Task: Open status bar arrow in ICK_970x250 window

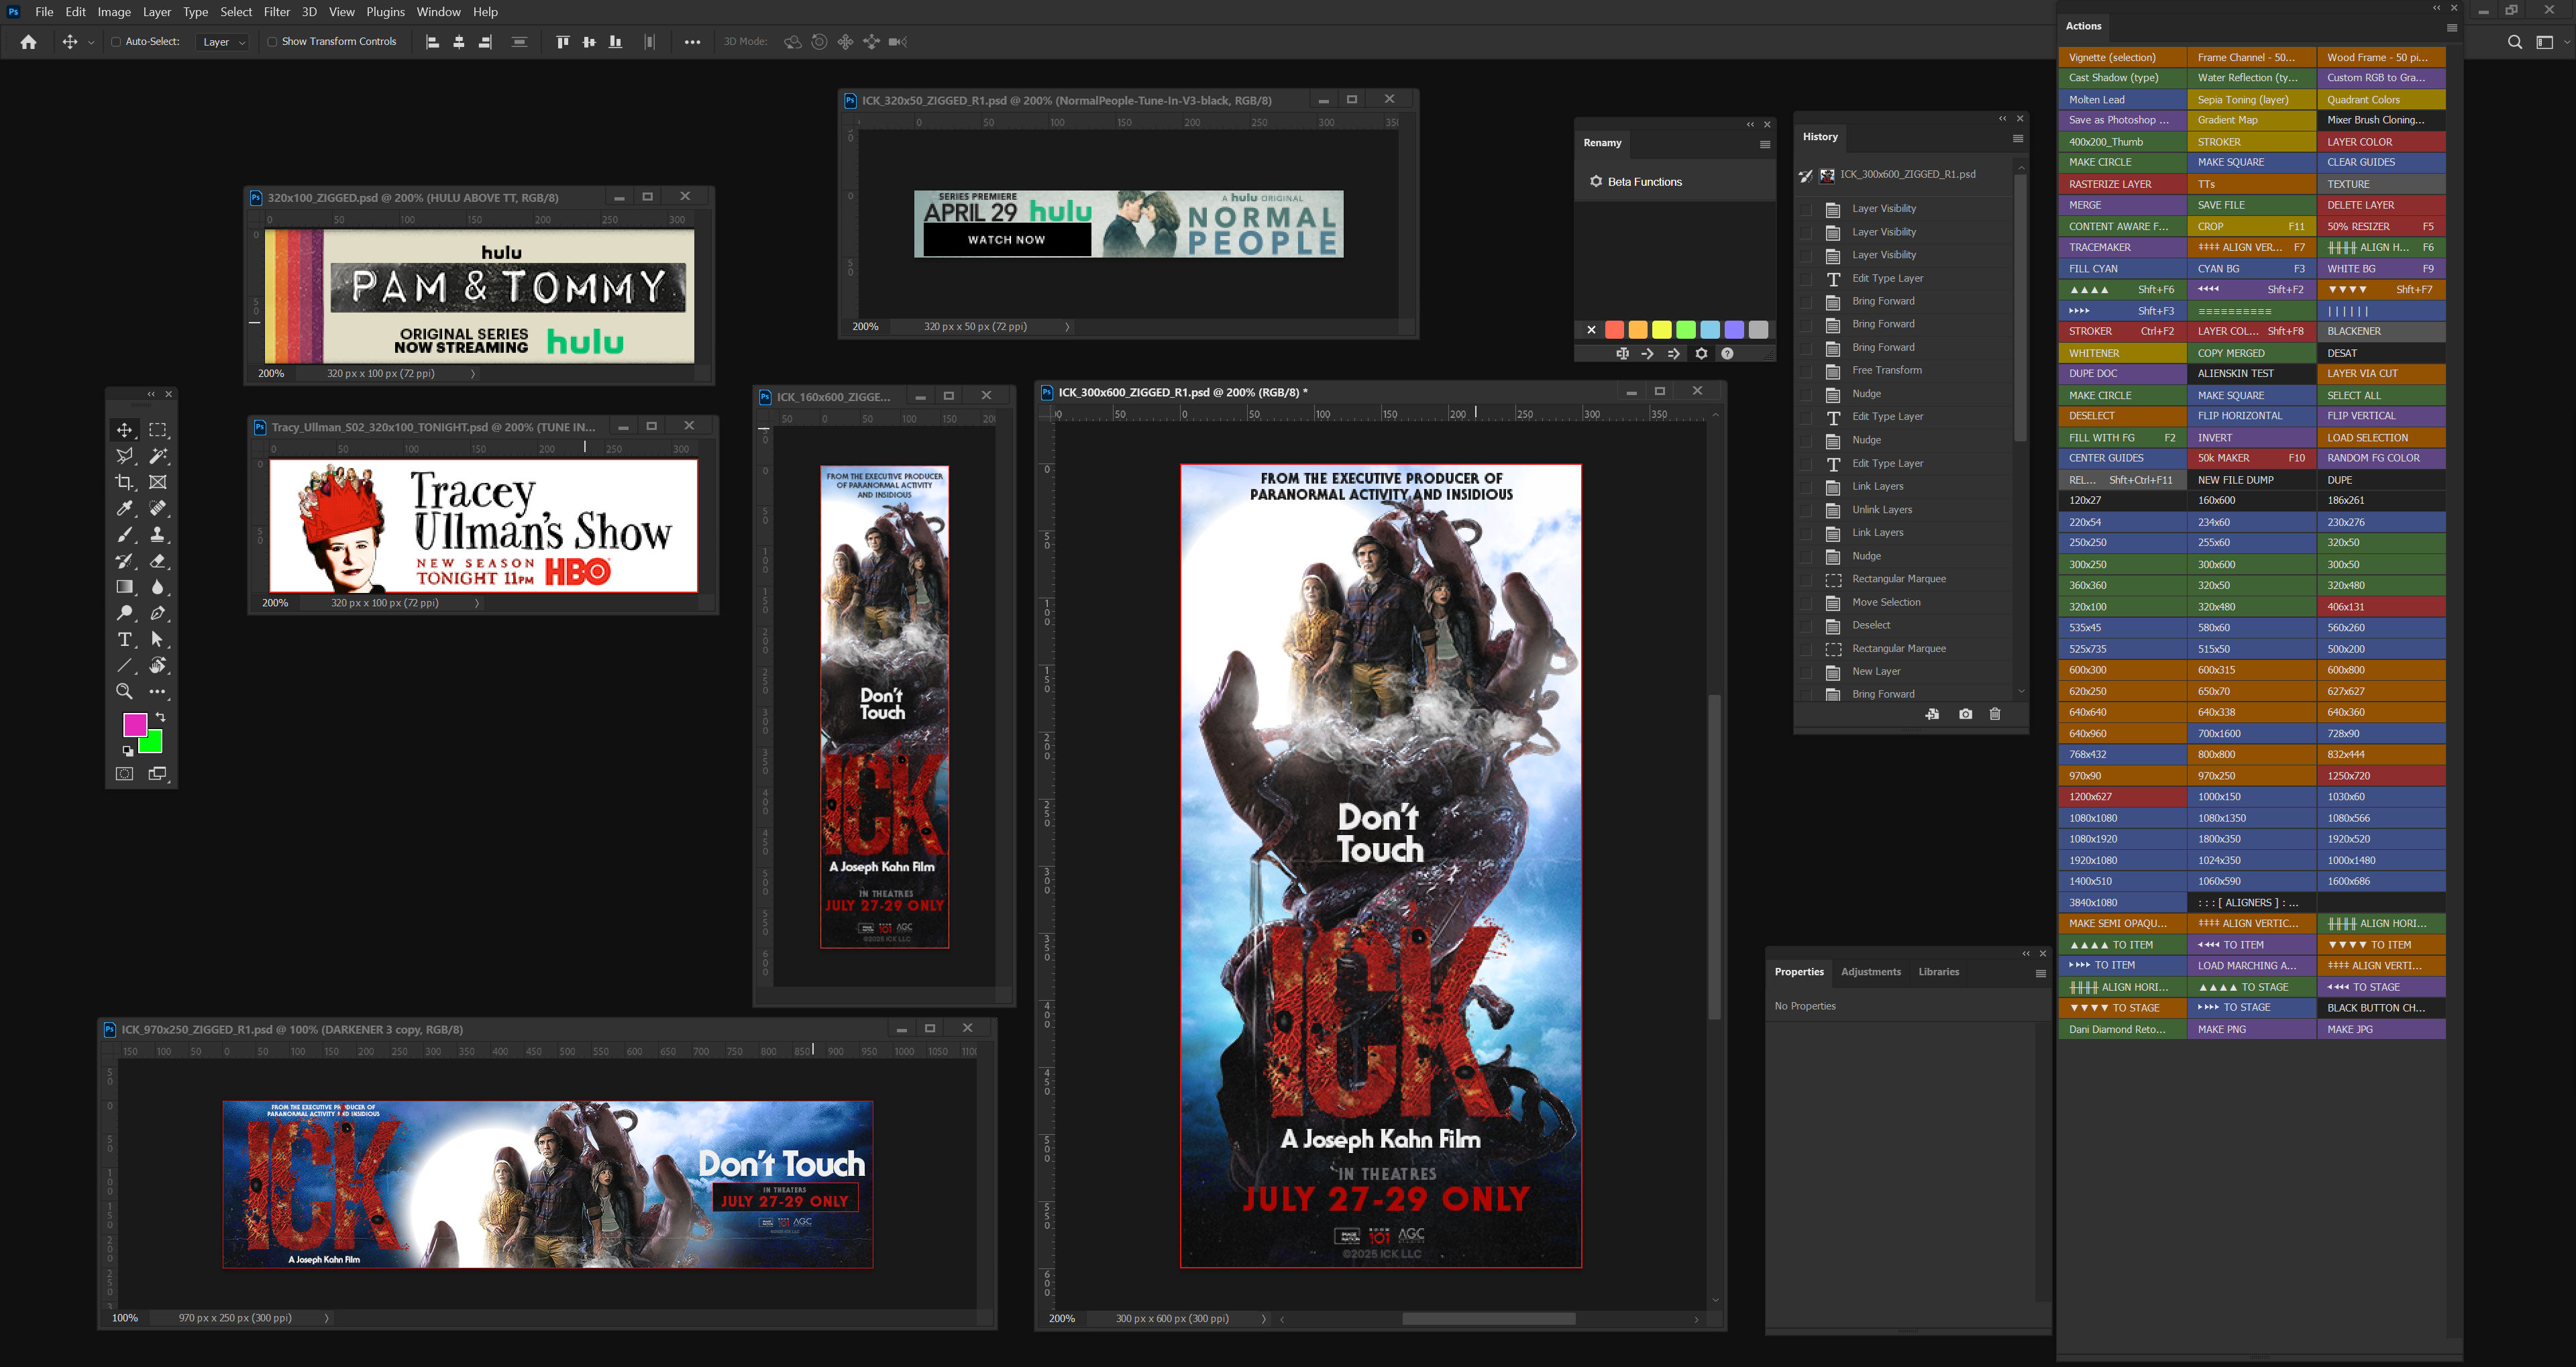Action: (327, 1318)
